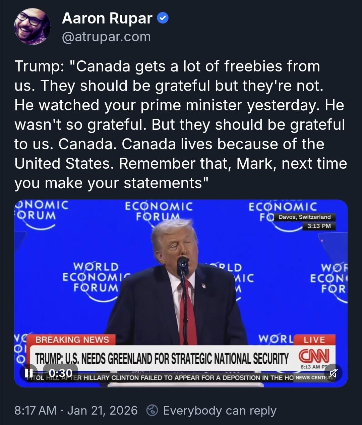Open Aaron Rupar's profile avatar

(x=32, y=26)
